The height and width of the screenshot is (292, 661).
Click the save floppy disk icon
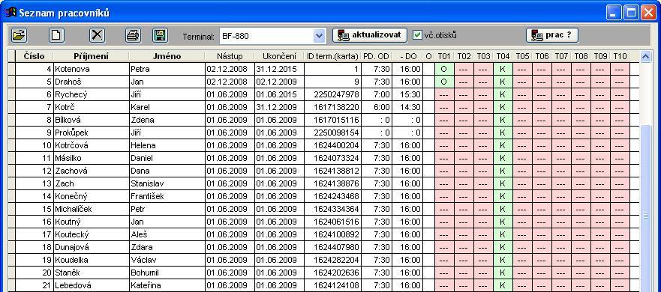pos(161,35)
